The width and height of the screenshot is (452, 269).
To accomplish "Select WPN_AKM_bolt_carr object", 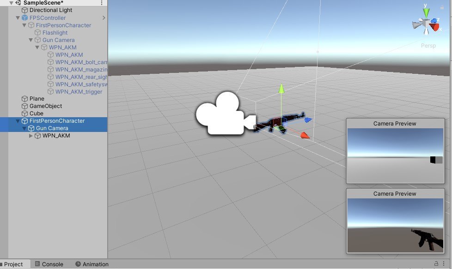I will click(x=81, y=62).
